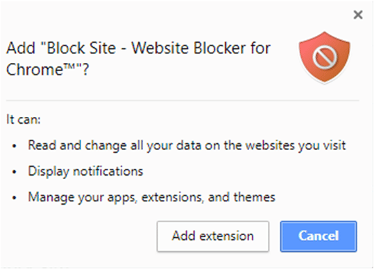Click the prohibition circle inside the shield
Image resolution: width=374 pixels, height=269 pixels.
coord(325,57)
